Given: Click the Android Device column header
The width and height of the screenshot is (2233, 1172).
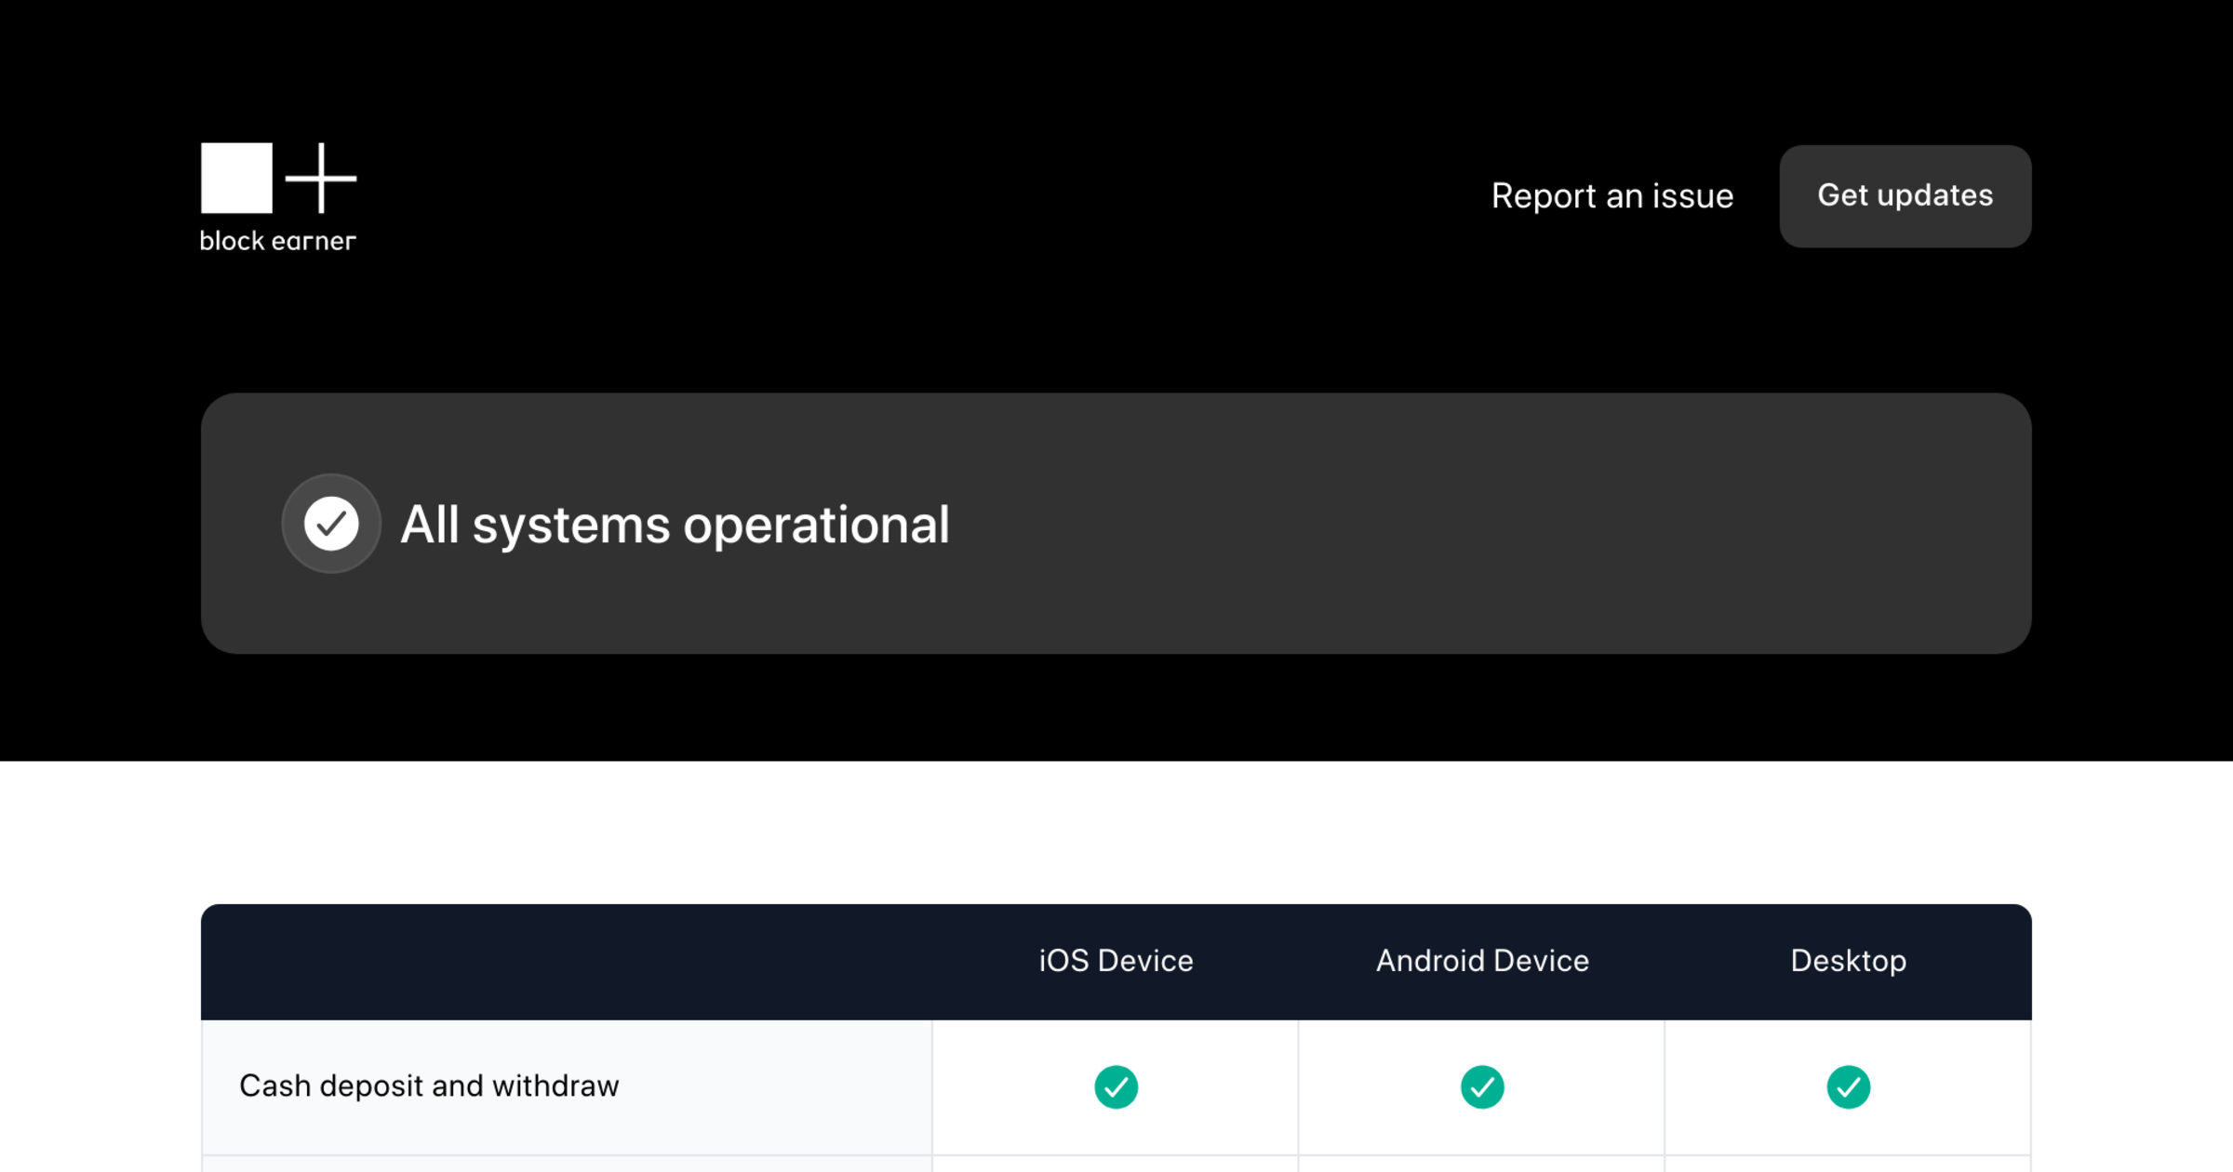Looking at the screenshot, I should click(1482, 961).
